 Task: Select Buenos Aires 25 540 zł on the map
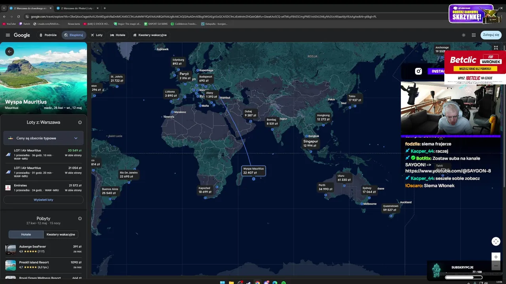tap(110, 191)
